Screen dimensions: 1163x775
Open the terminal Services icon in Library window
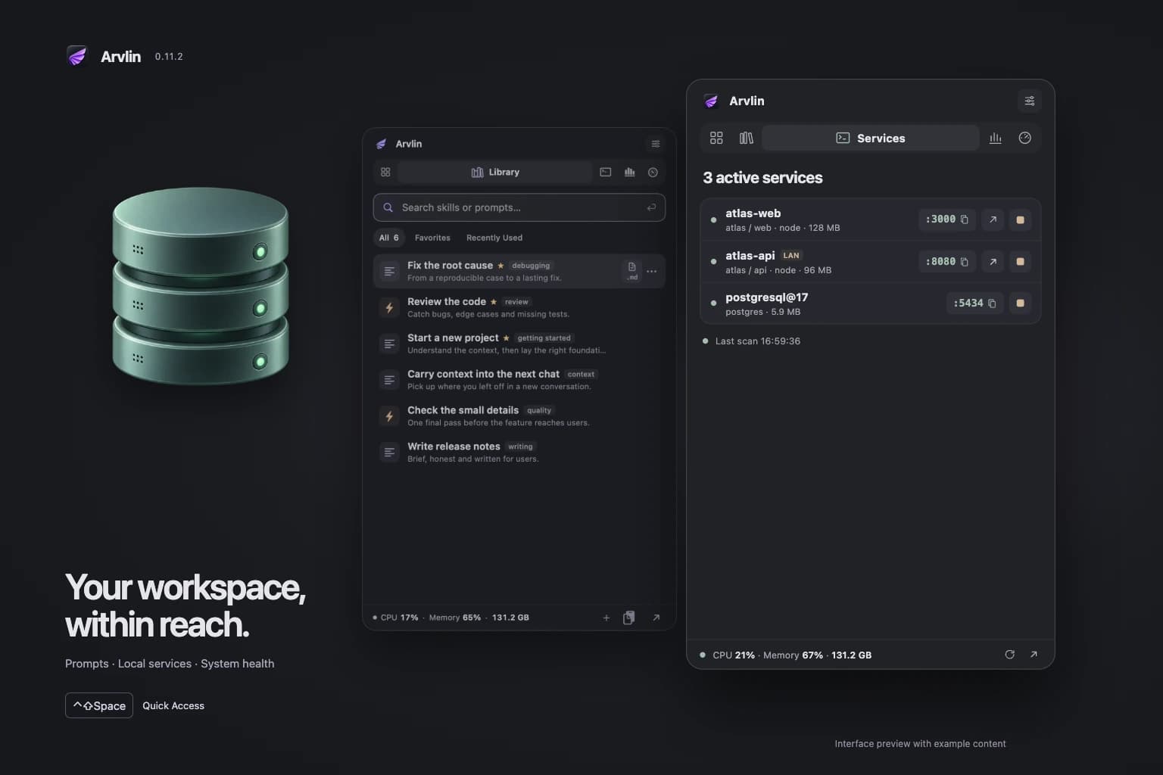pos(606,173)
